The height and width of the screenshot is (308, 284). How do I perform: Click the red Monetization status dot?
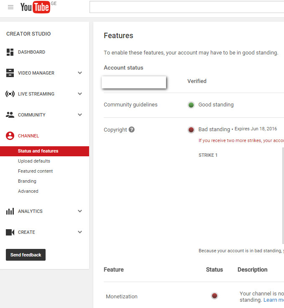(215, 295)
